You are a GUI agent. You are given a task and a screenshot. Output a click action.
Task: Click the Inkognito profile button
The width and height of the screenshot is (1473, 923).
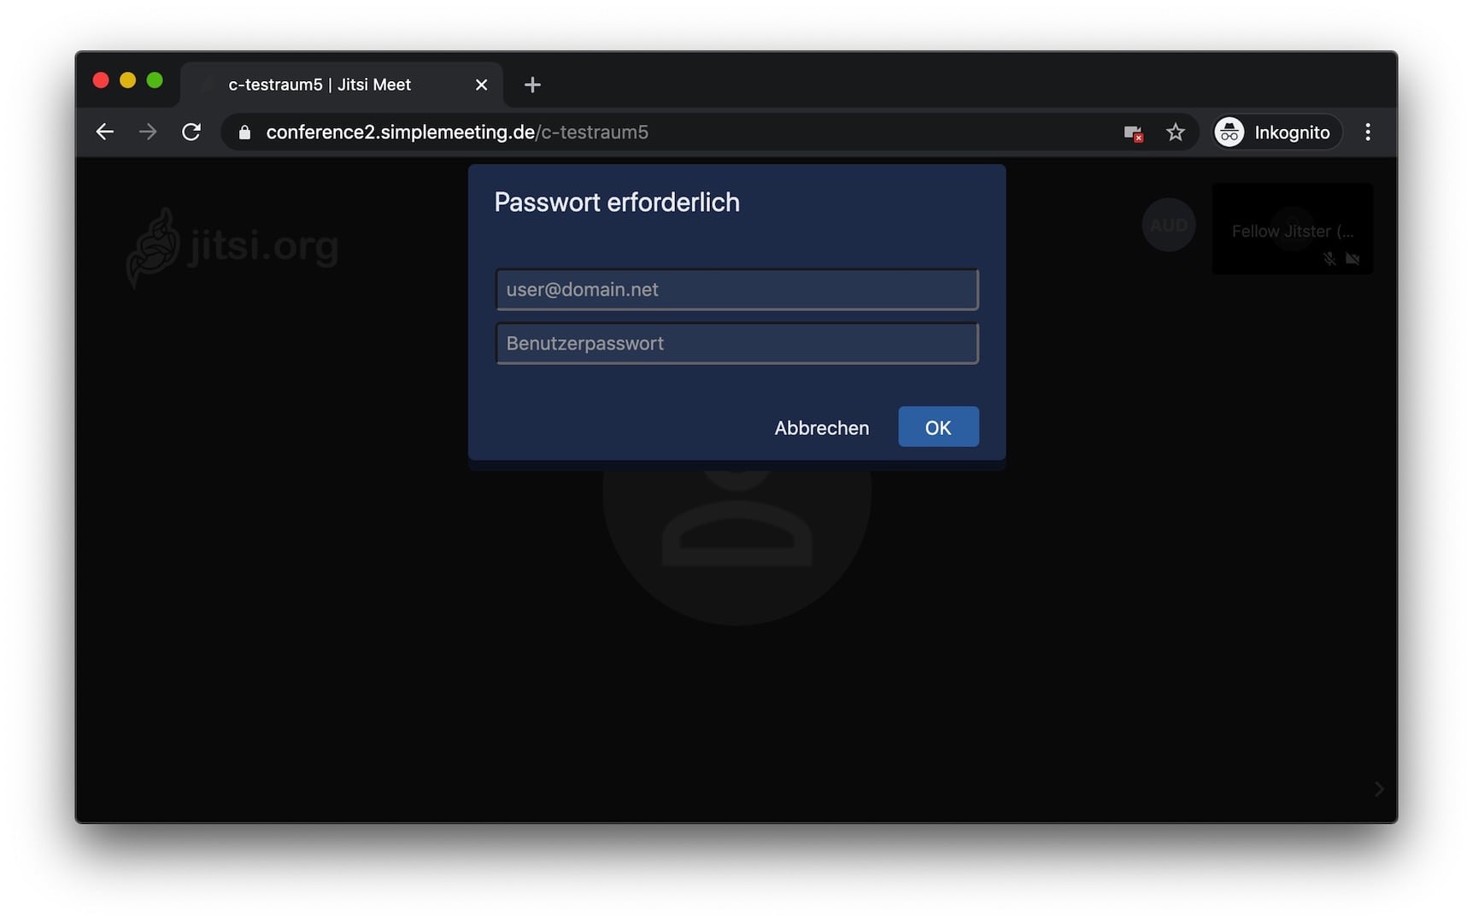tap(1276, 132)
